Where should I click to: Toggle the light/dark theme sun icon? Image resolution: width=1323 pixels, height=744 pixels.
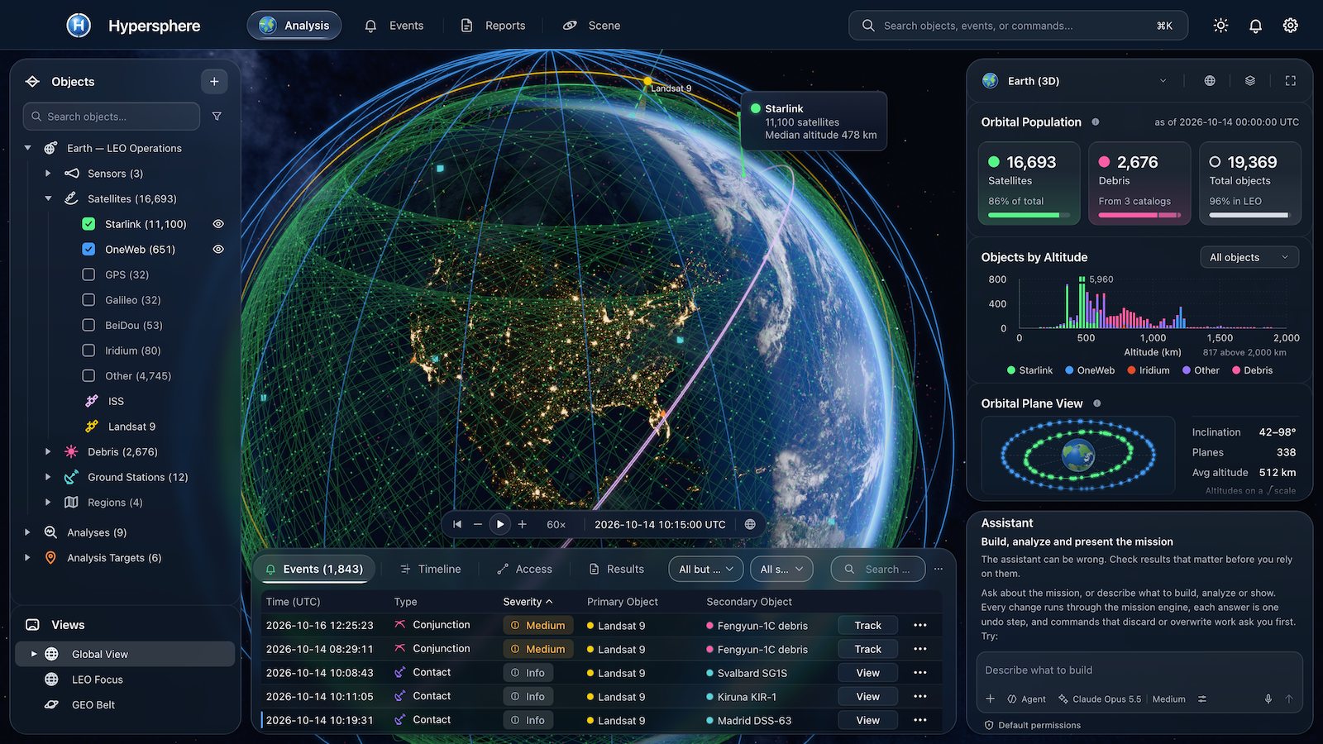[x=1220, y=26]
